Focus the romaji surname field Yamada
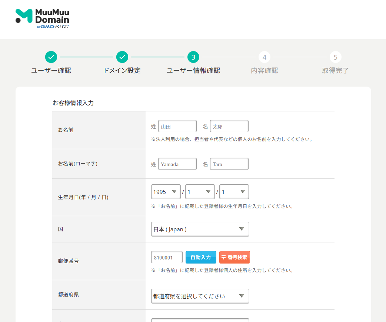This screenshot has width=386, height=322. pyautogui.click(x=177, y=164)
